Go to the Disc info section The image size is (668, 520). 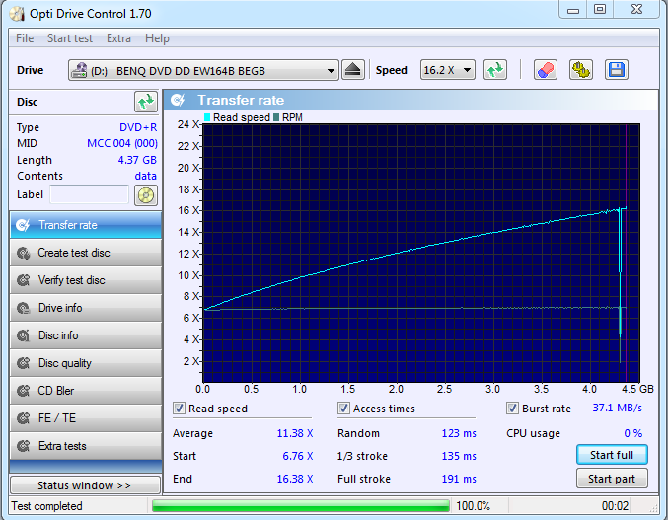pos(86,335)
